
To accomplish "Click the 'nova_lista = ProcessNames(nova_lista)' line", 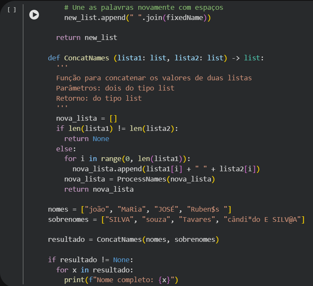I will [140, 179].
